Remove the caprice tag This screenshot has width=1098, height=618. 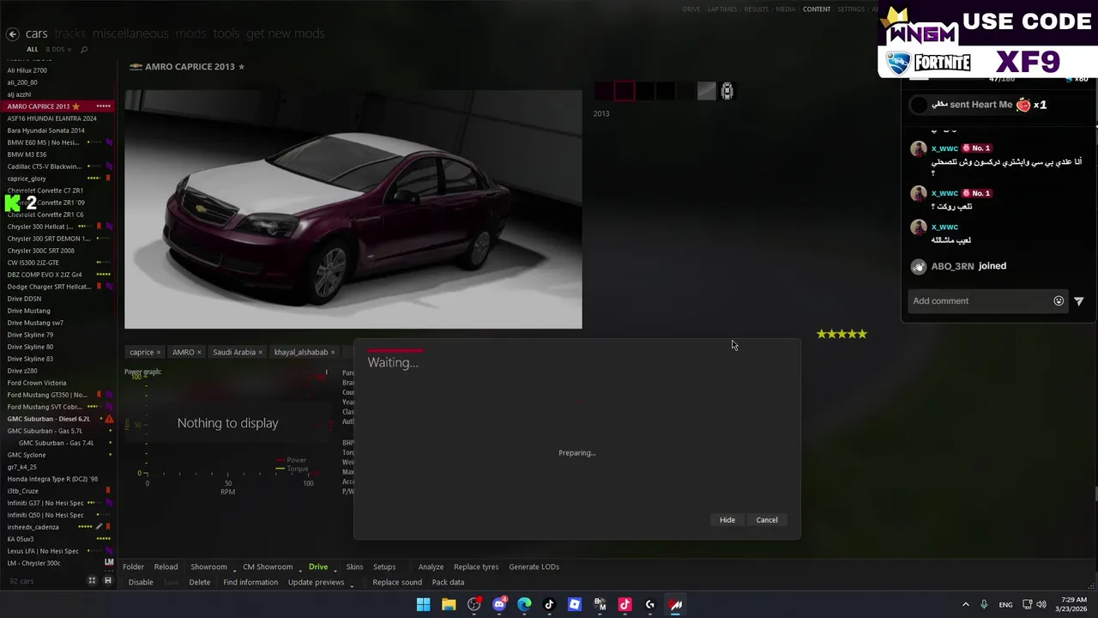tap(159, 353)
